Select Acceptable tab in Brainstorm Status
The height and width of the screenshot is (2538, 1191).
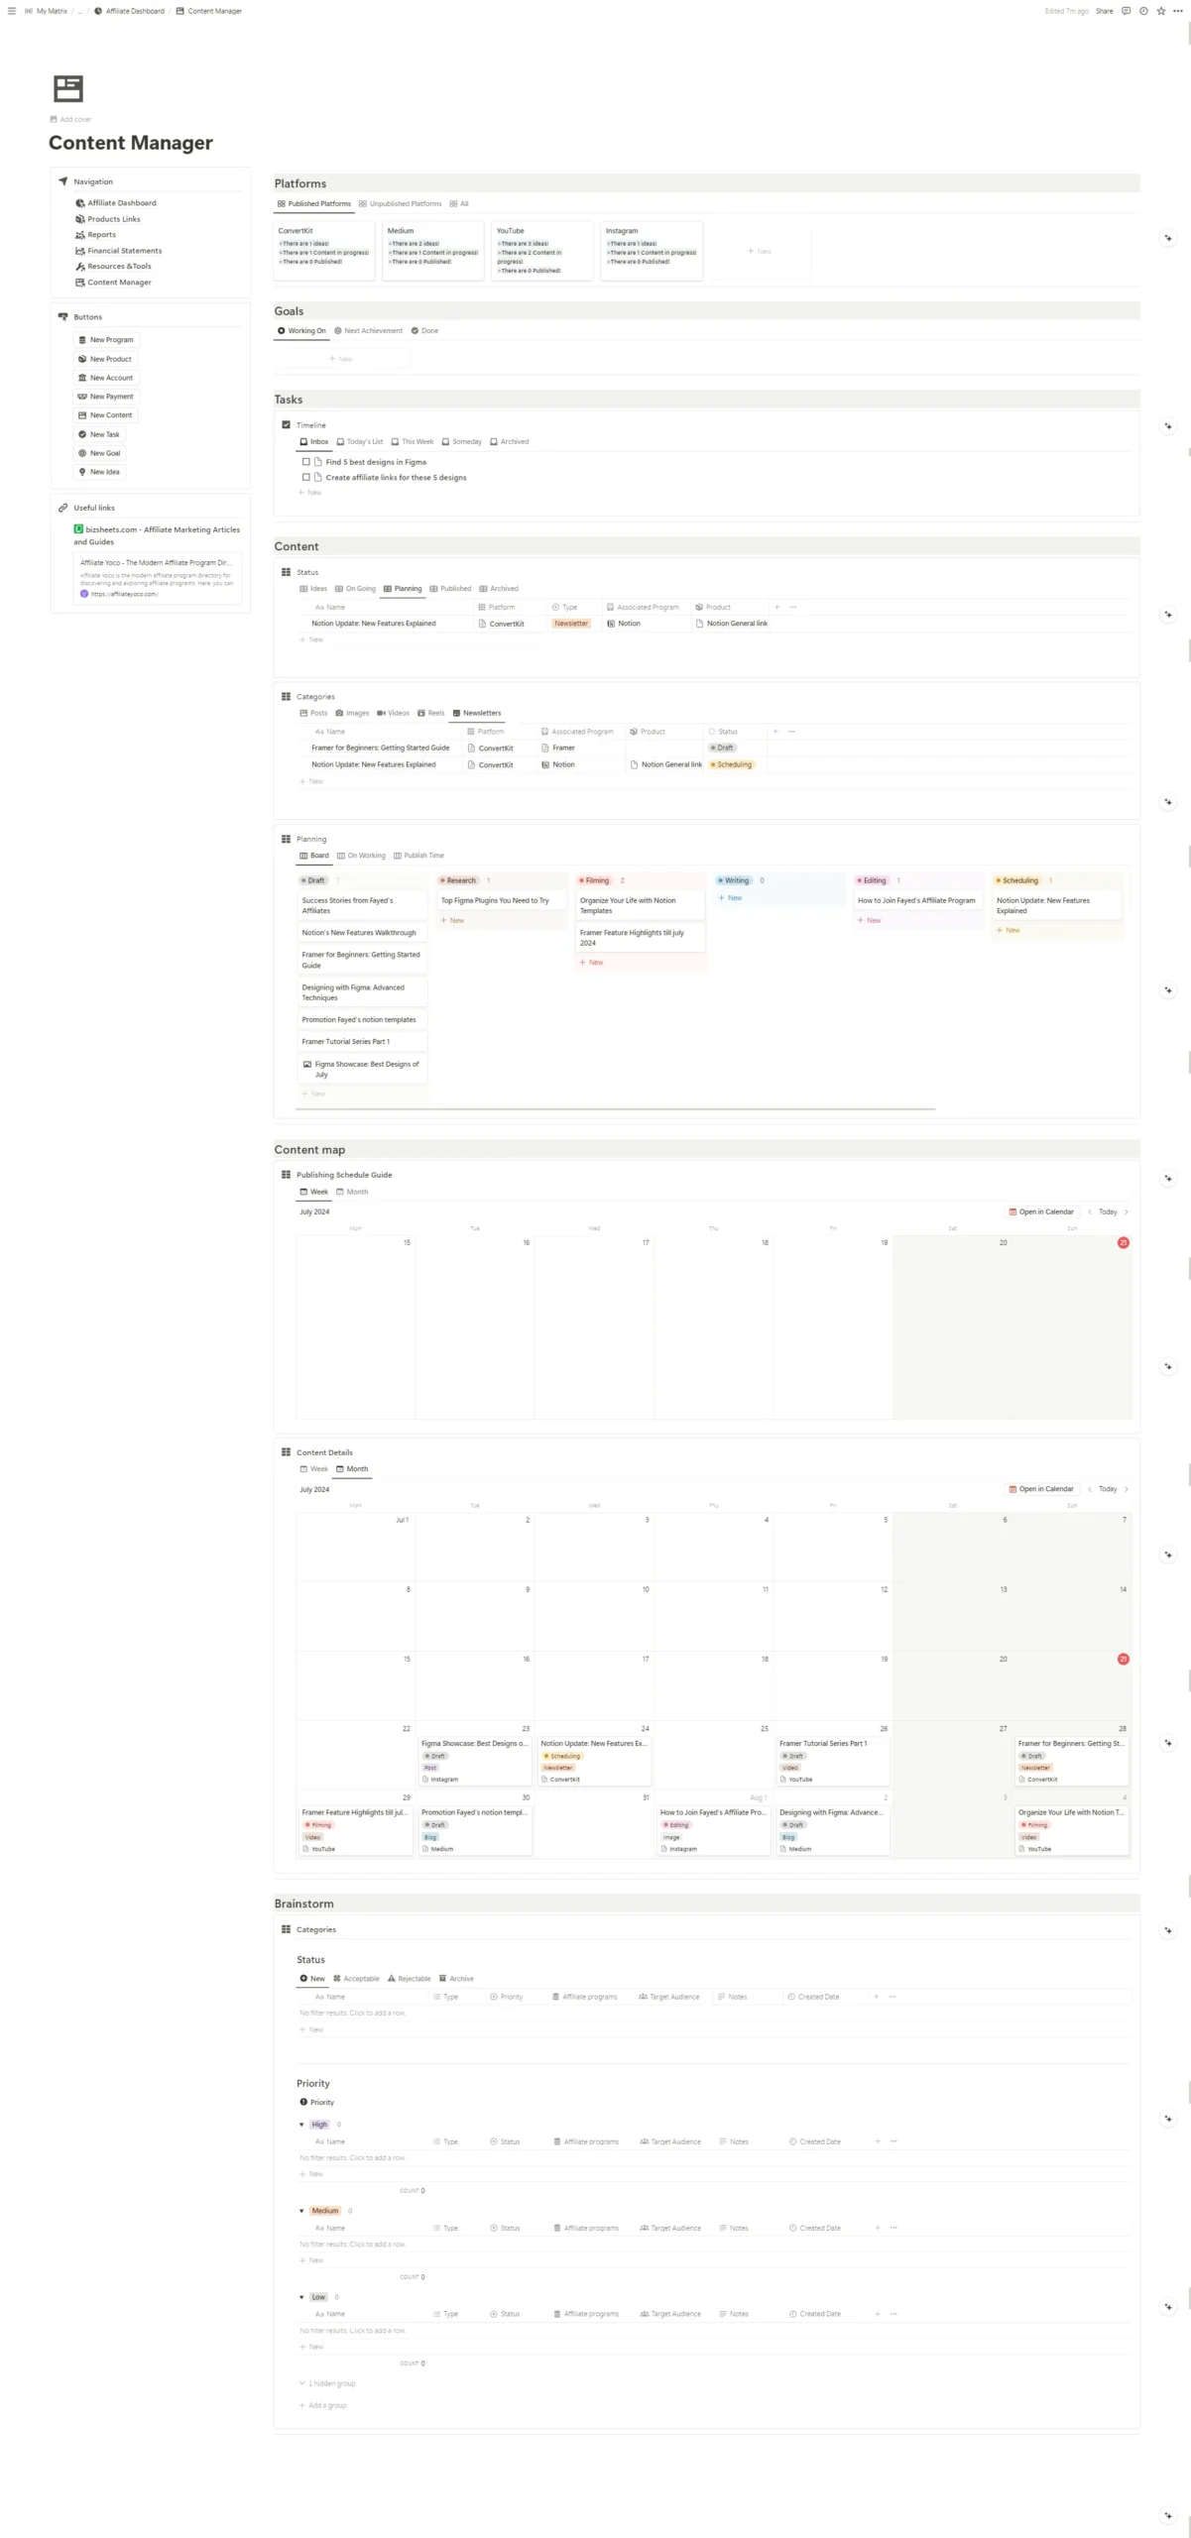pyautogui.click(x=356, y=1979)
